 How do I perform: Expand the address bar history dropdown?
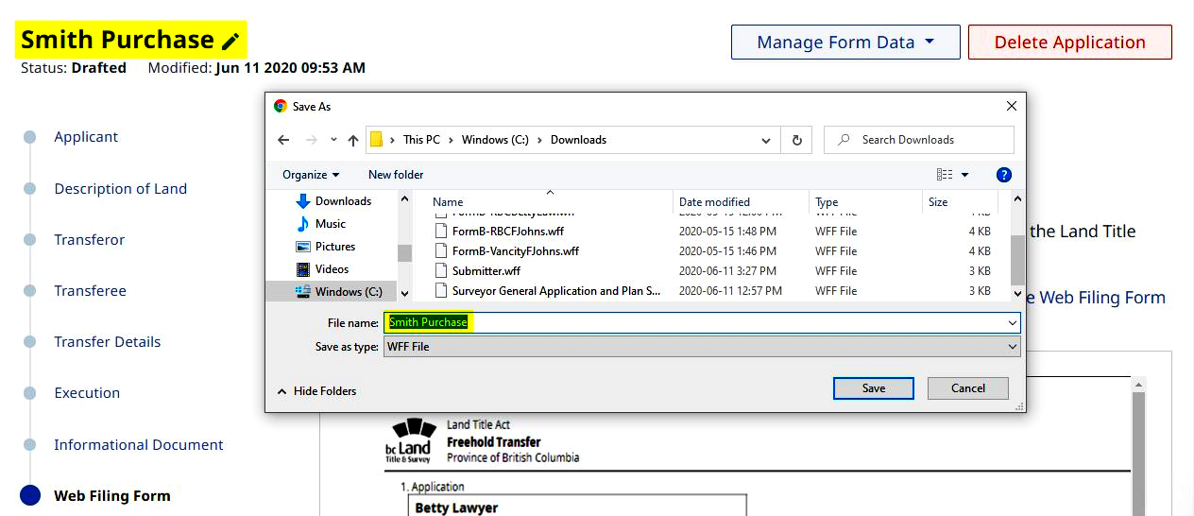766,140
